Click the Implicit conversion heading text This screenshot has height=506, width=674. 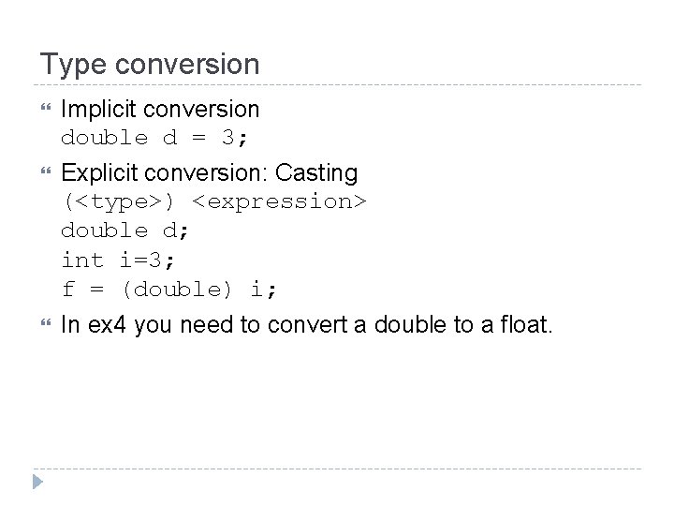click(160, 109)
